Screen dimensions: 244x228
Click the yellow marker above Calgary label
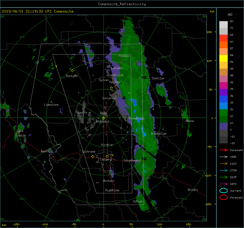tap(107, 156)
